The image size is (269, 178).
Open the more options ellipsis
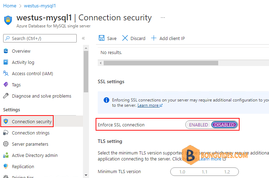[x=163, y=18]
